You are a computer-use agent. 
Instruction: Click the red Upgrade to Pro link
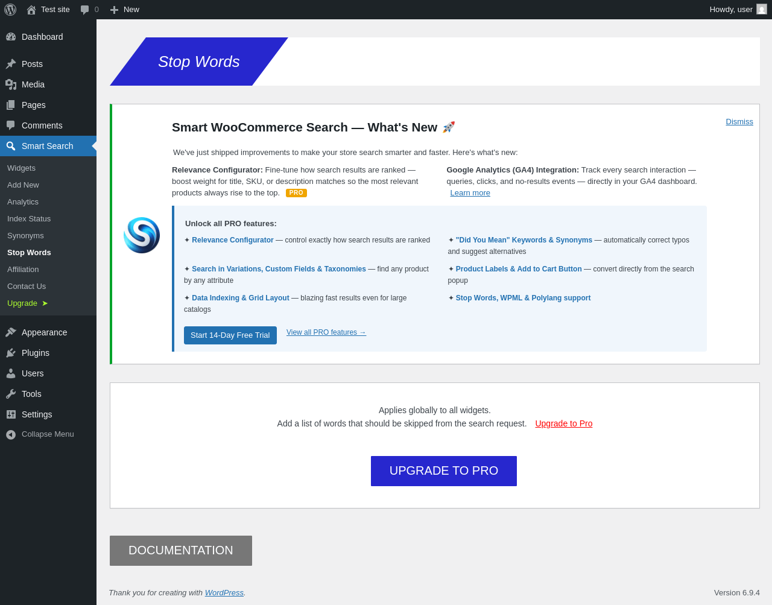564,423
